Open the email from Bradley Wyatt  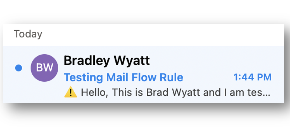[143, 74]
